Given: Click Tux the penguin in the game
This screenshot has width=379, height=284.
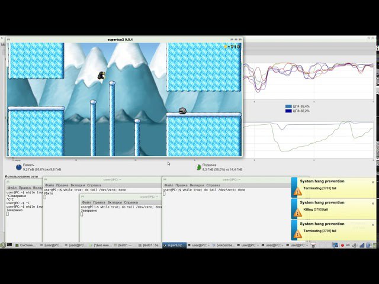Looking at the screenshot, I should click(101, 75).
